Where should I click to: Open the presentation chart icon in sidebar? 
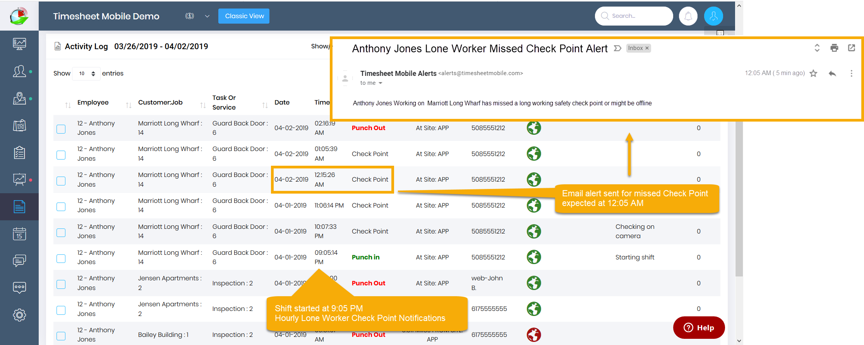(x=19, y=179)
